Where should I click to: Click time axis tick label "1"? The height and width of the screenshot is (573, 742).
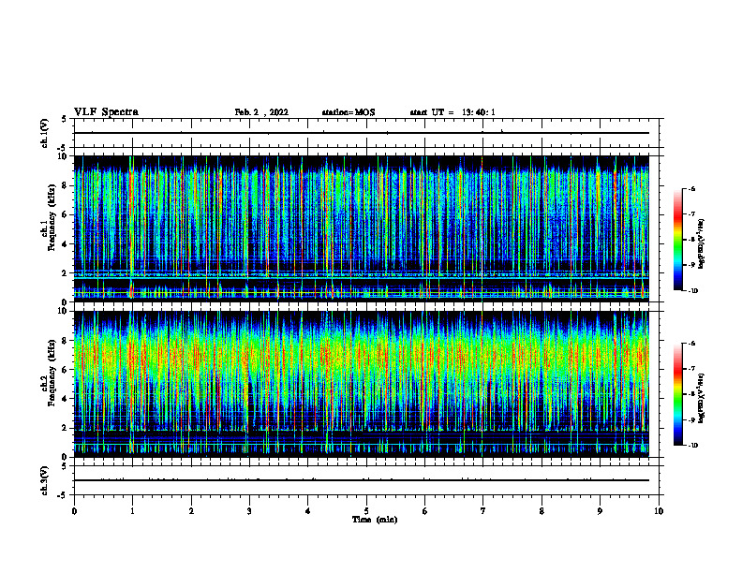[132, 511]
